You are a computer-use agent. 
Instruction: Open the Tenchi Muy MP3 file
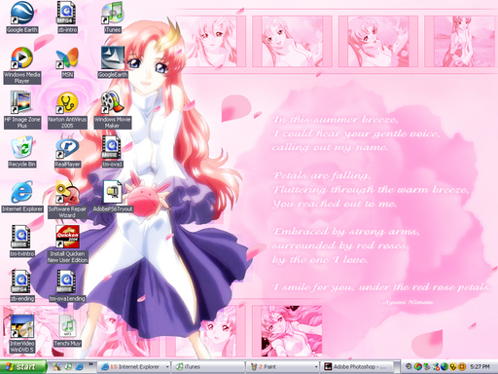tap(67, 331)
